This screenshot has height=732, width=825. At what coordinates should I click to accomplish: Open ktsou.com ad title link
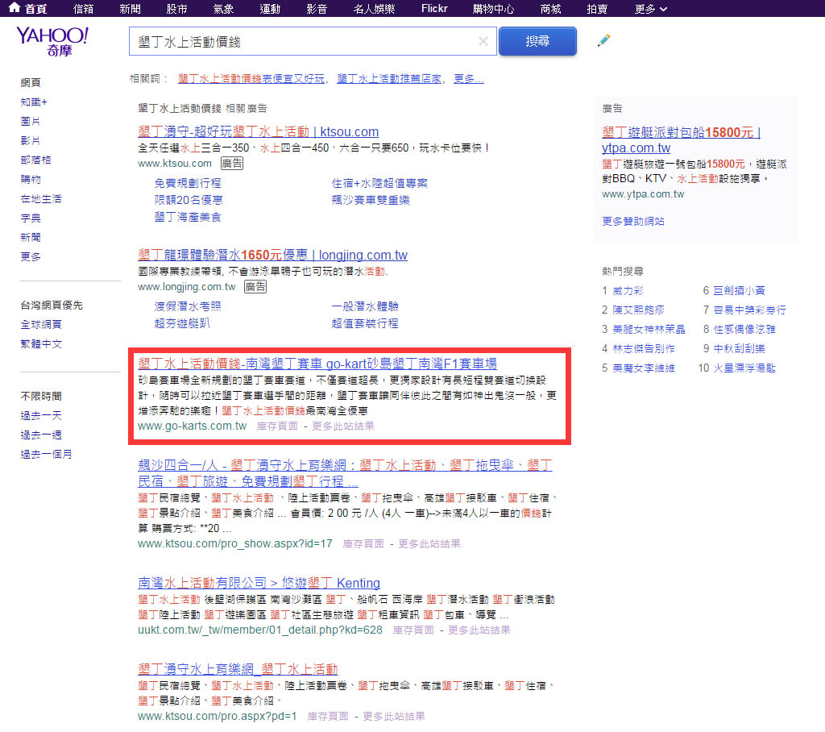tap(259, 131)
